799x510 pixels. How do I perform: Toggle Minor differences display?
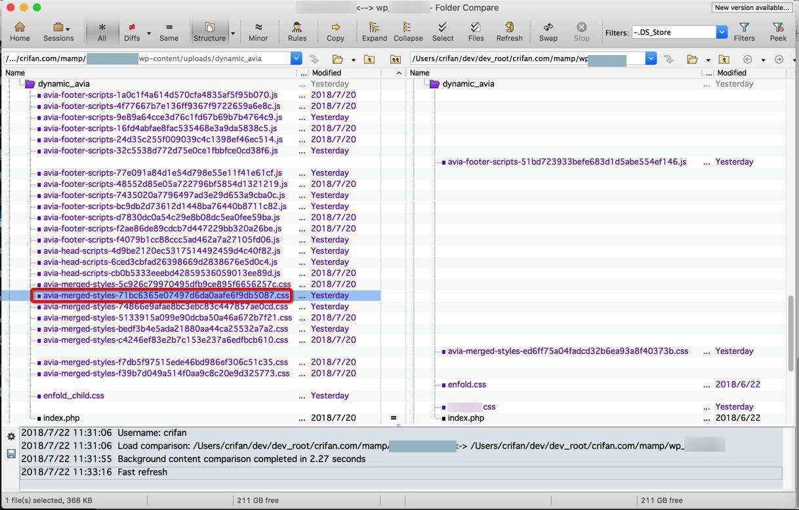(x=258, y=31)
